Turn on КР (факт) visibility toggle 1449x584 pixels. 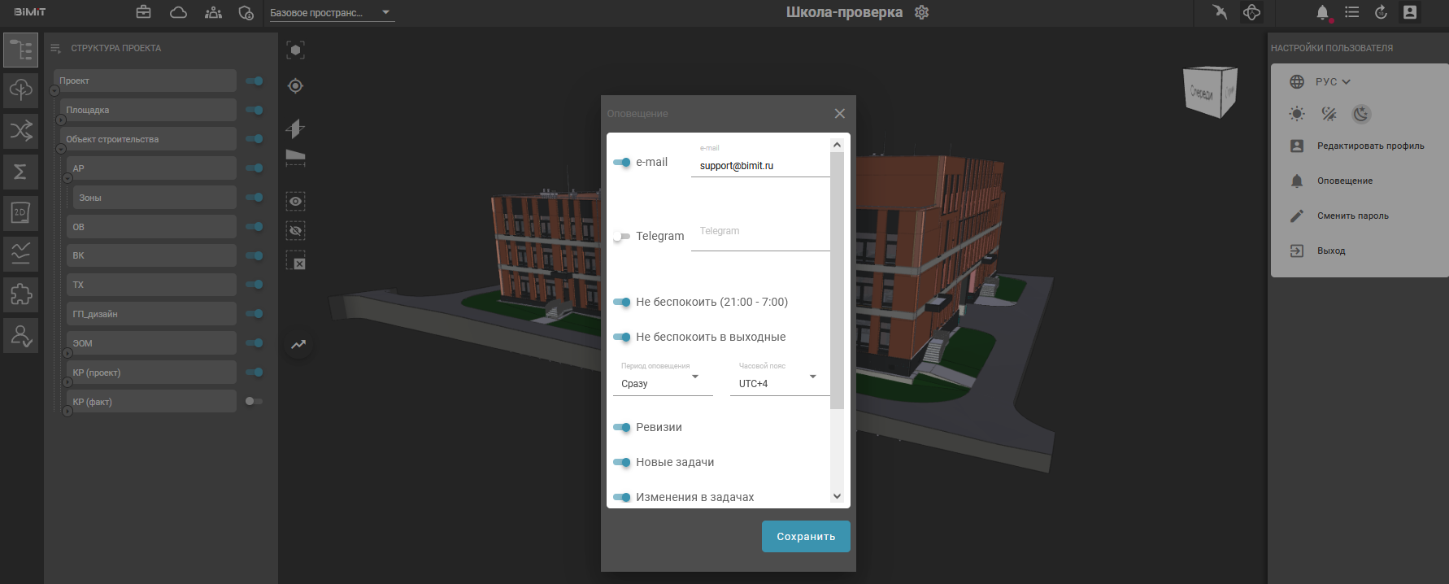254,401
